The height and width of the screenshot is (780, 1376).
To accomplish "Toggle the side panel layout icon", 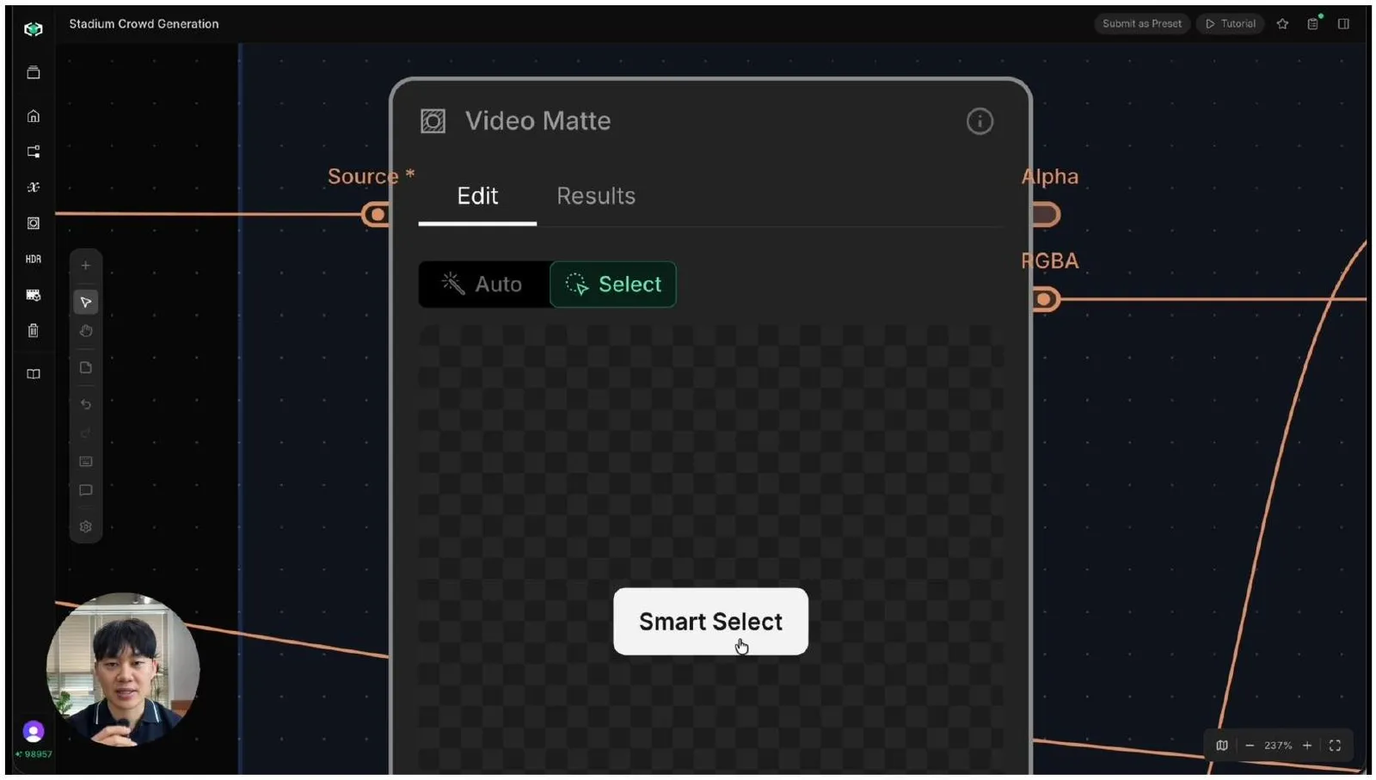I will [1343, 24].
